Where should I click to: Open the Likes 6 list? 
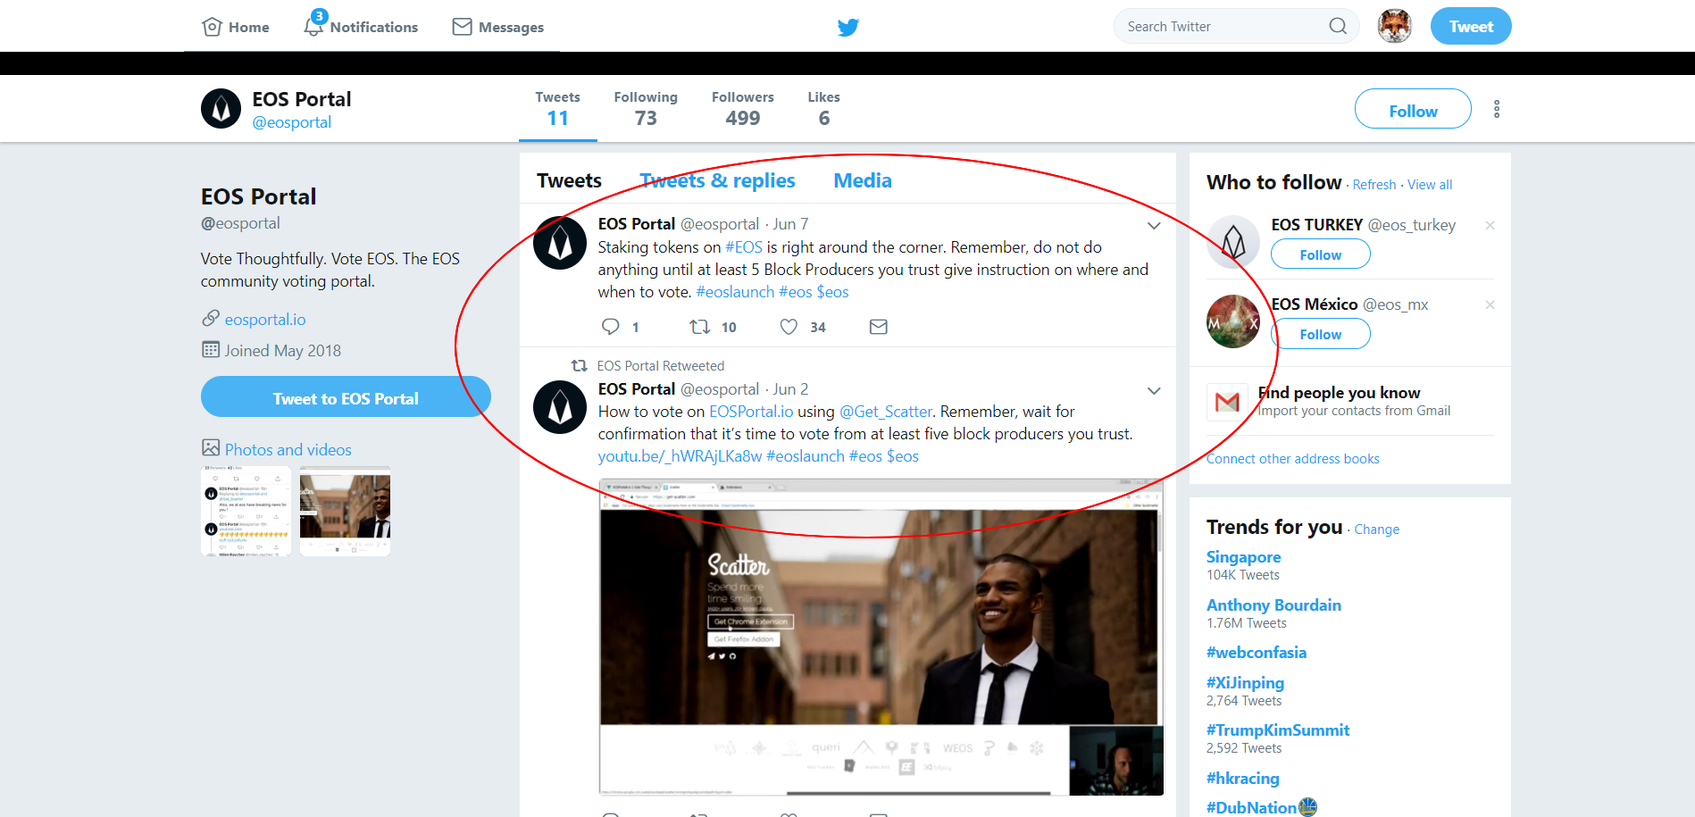pyautogui.click(x=823, y=109)
